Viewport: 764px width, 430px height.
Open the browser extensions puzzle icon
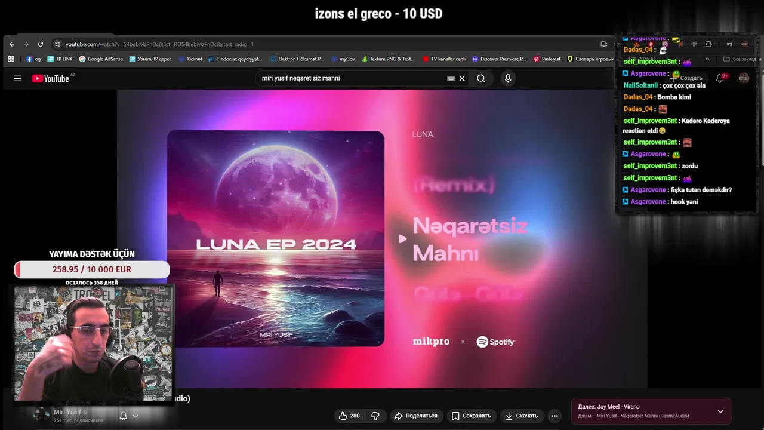point(708,44)
